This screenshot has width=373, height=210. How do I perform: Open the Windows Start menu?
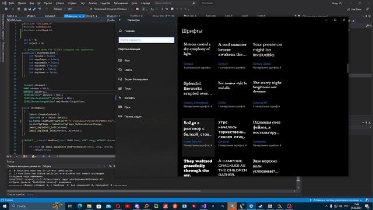click(5, 206)
